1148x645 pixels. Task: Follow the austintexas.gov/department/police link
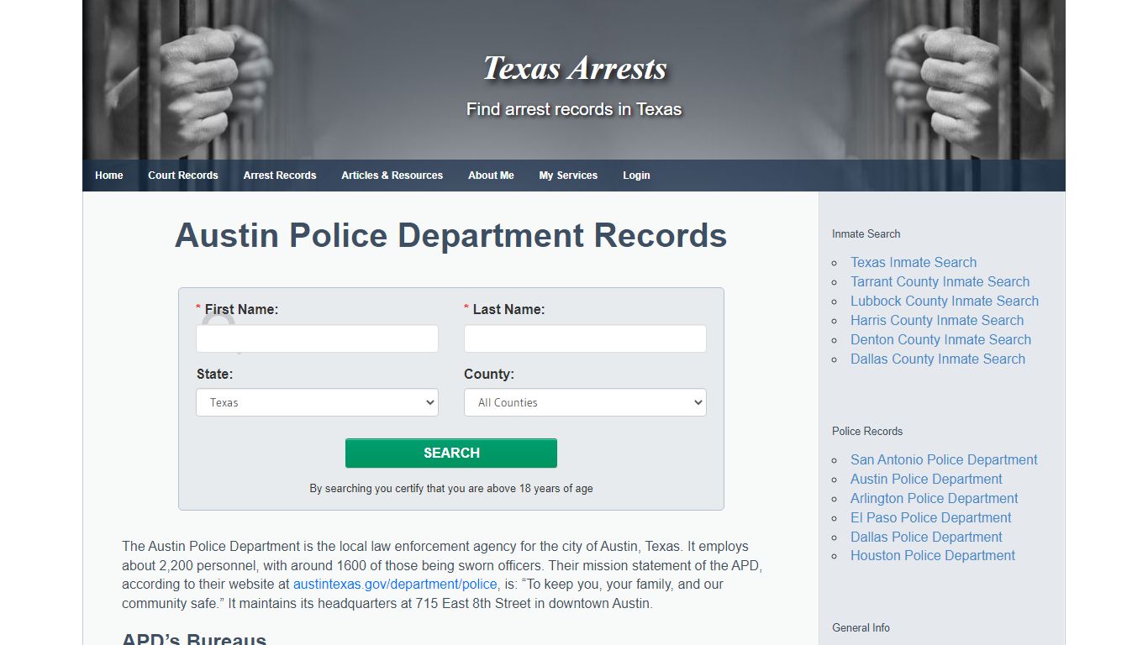coord(395,584)
